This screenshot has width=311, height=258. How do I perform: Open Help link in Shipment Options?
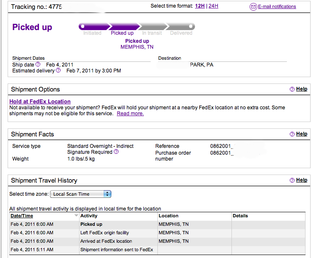point(302,89)
